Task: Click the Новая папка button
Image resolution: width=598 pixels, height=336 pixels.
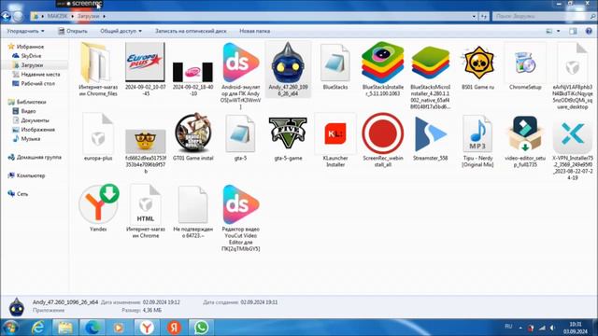Action: (254, 31)
